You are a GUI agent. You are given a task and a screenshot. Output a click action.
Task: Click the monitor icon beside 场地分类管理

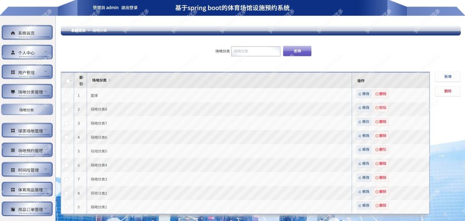[x=13, y=92]
